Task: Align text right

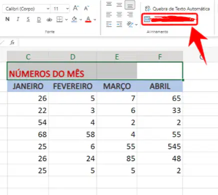Action: [x=130, y=14]
